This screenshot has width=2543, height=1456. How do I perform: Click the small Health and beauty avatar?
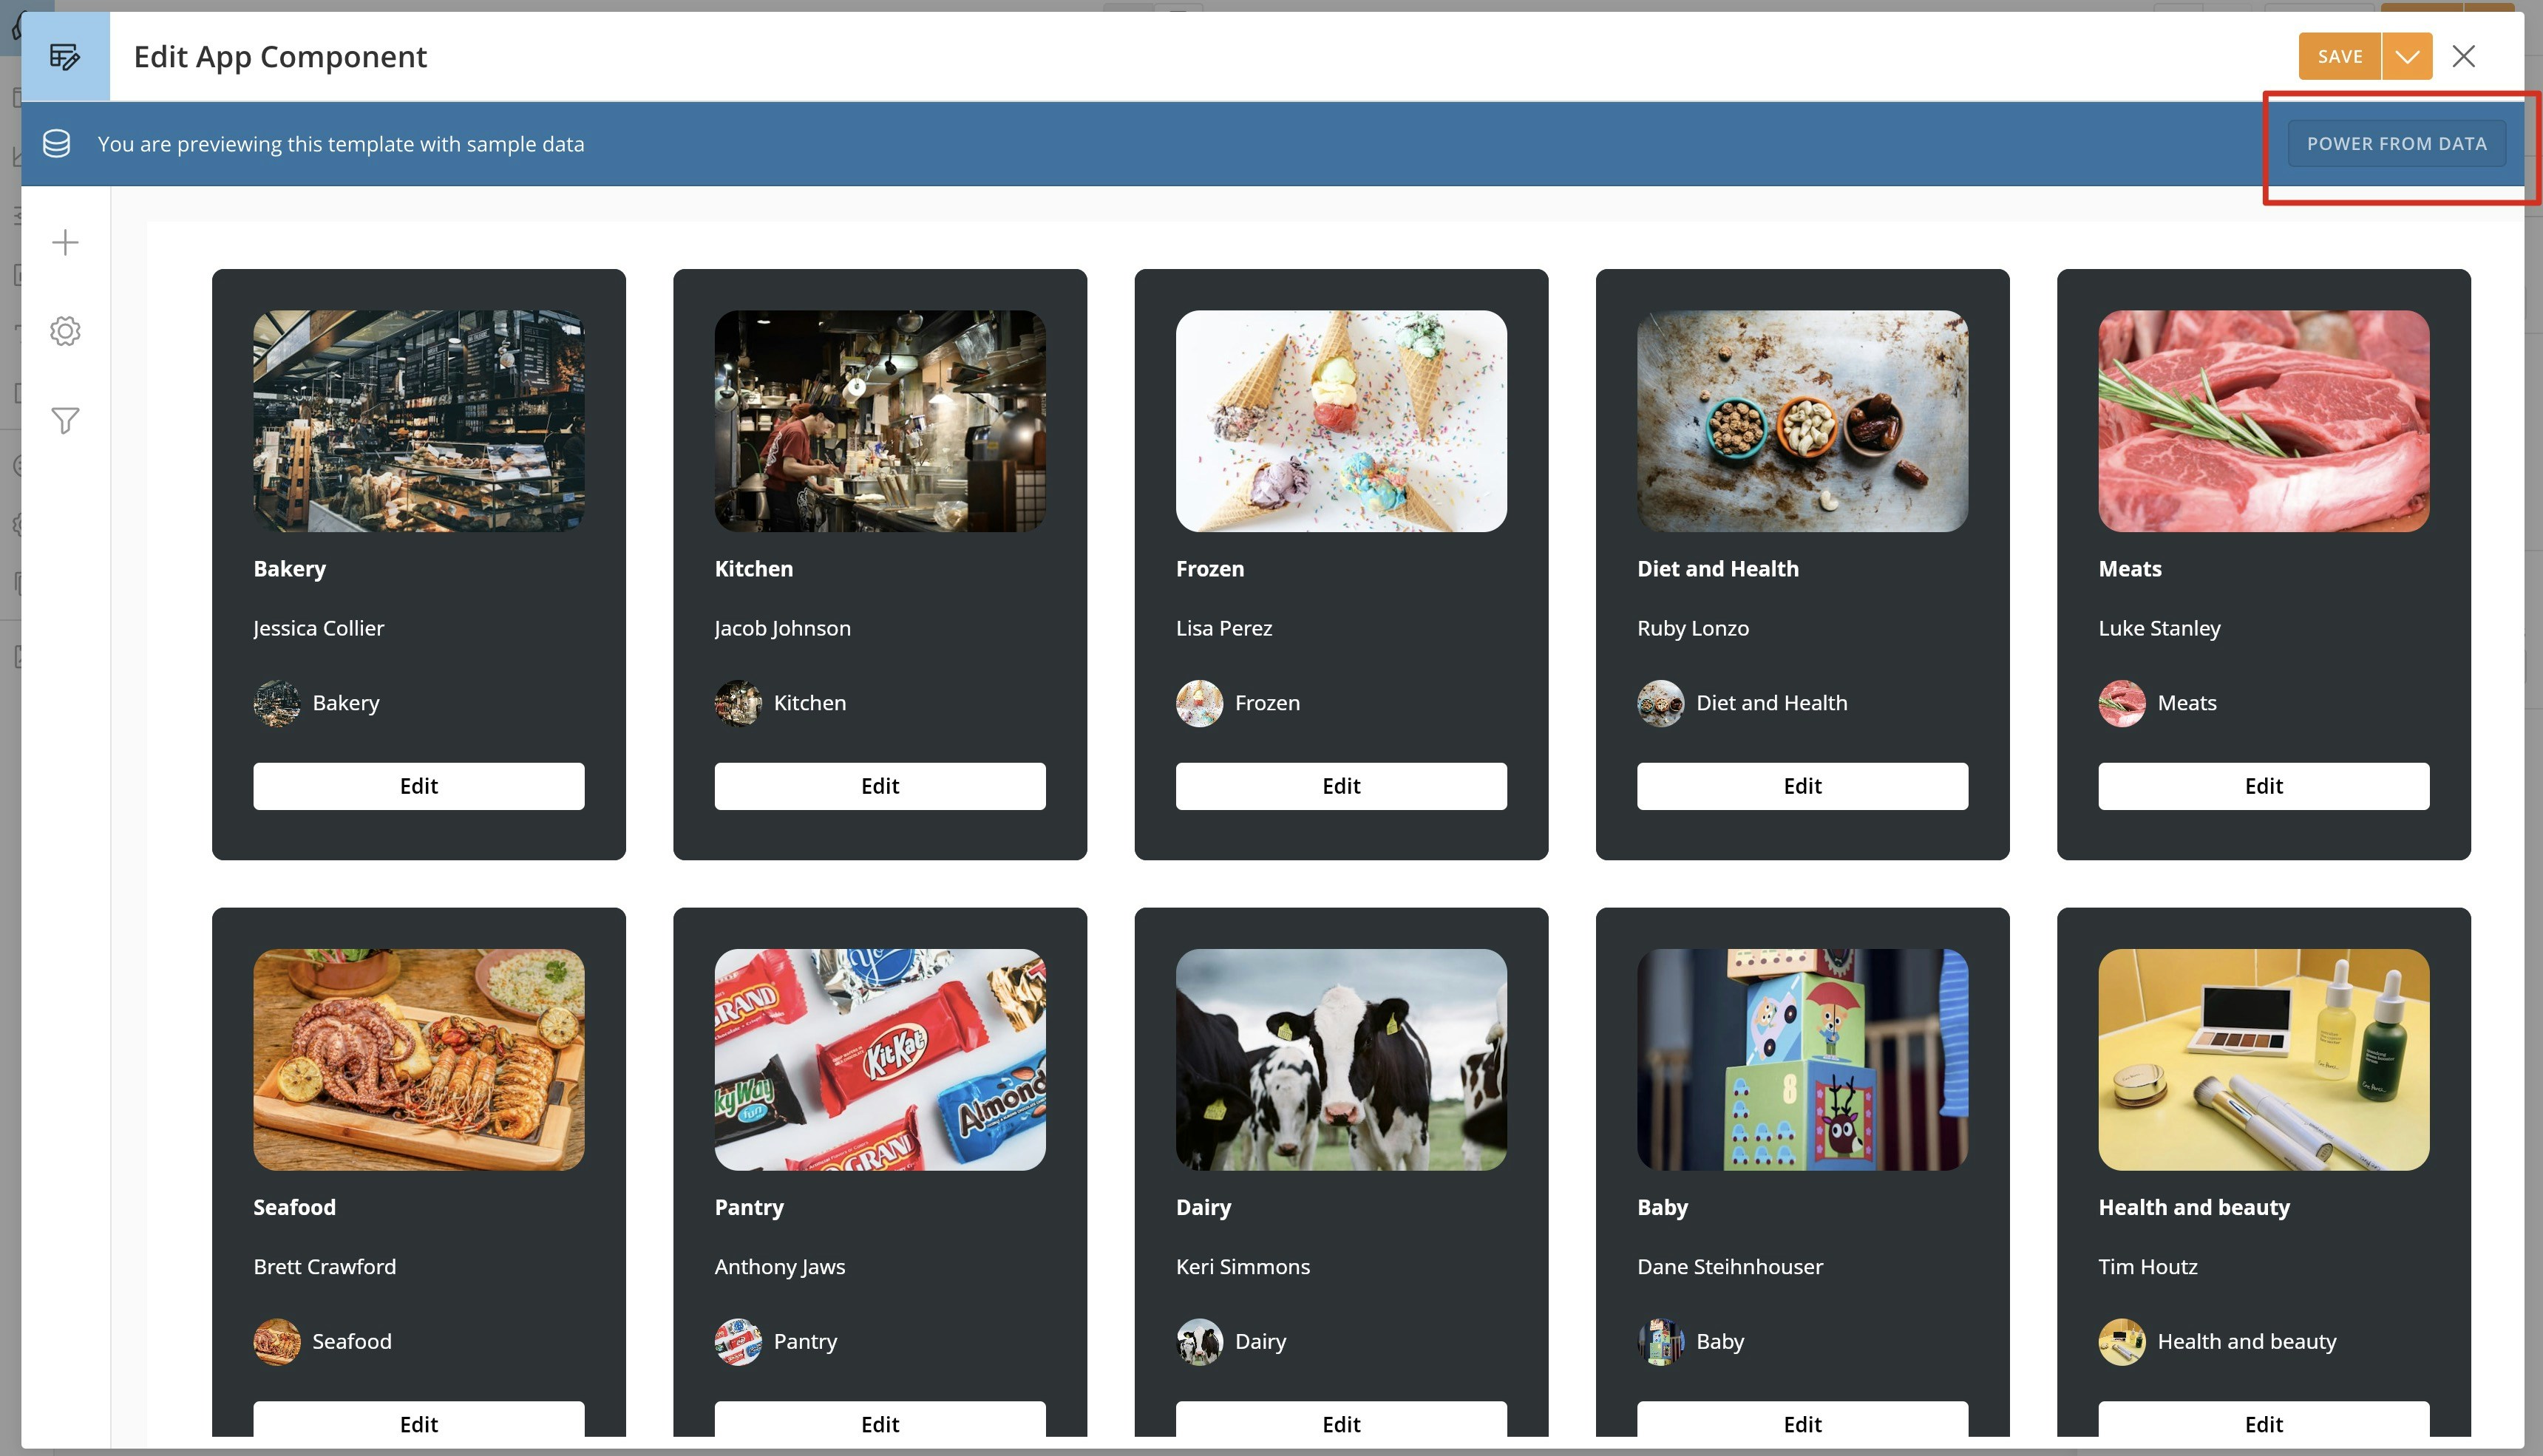tap(2121, 1342)
